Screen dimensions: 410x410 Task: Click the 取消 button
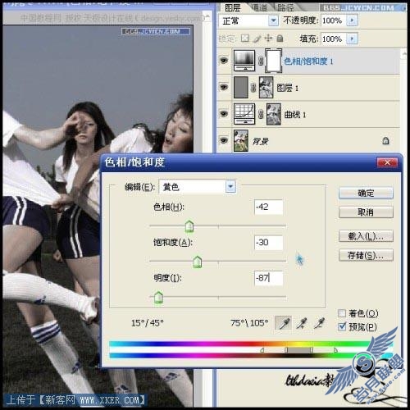pos(366,212)
